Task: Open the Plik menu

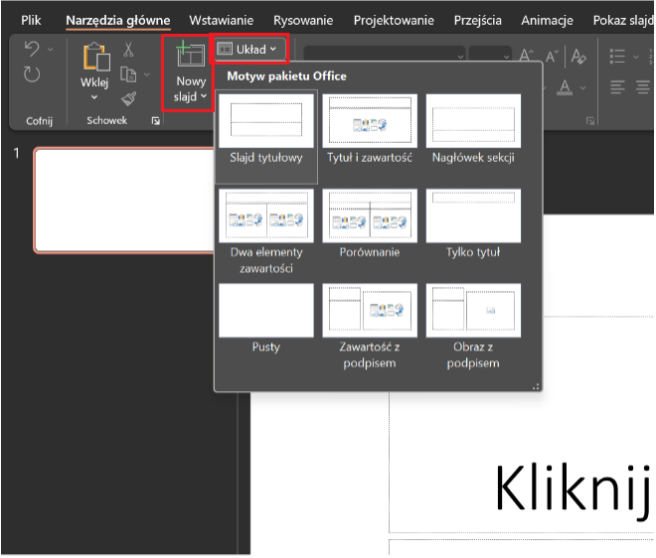Action: (31, 20)
